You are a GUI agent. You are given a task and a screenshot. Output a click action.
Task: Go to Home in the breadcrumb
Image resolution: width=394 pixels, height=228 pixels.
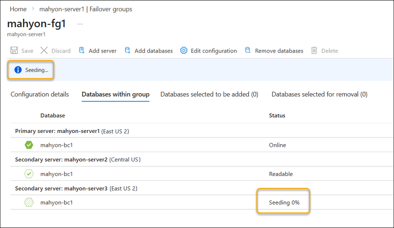pyautogui.click(x=18, y=9)
